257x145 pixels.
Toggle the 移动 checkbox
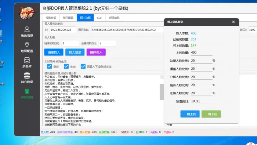(66, 66)
